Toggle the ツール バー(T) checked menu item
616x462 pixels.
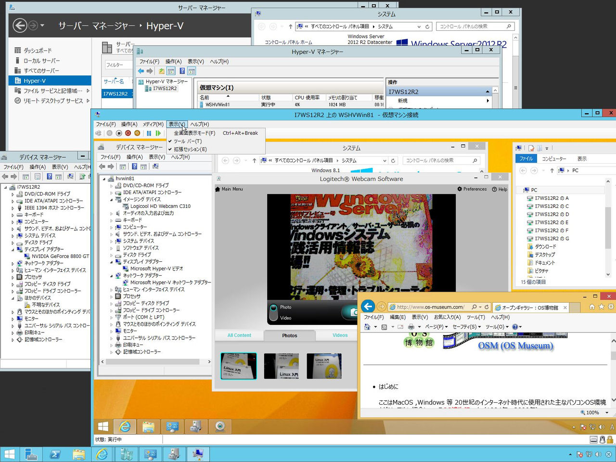(188, 141)
